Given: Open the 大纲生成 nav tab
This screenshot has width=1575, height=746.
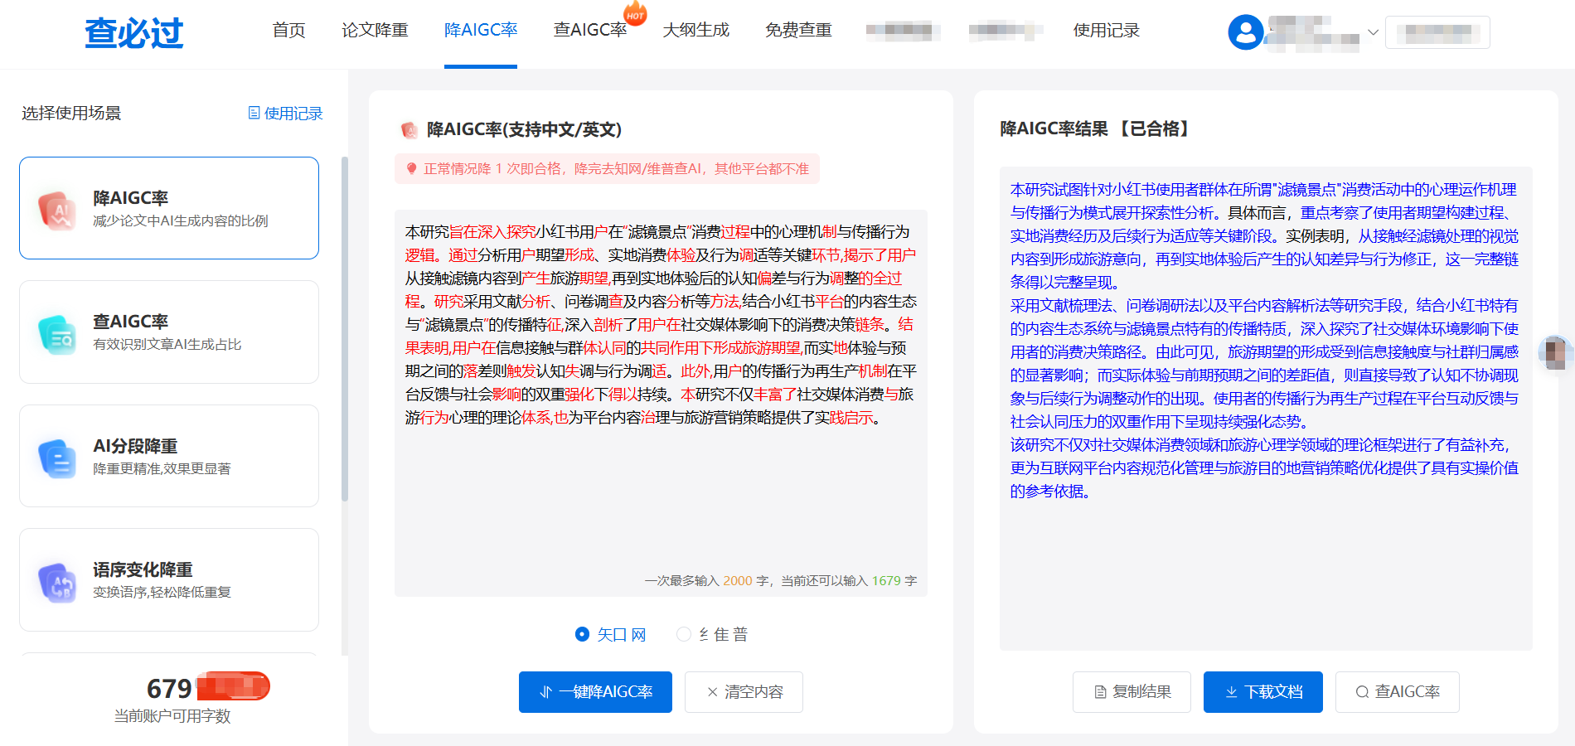Looking at the screenshot, I should (696, 31).
